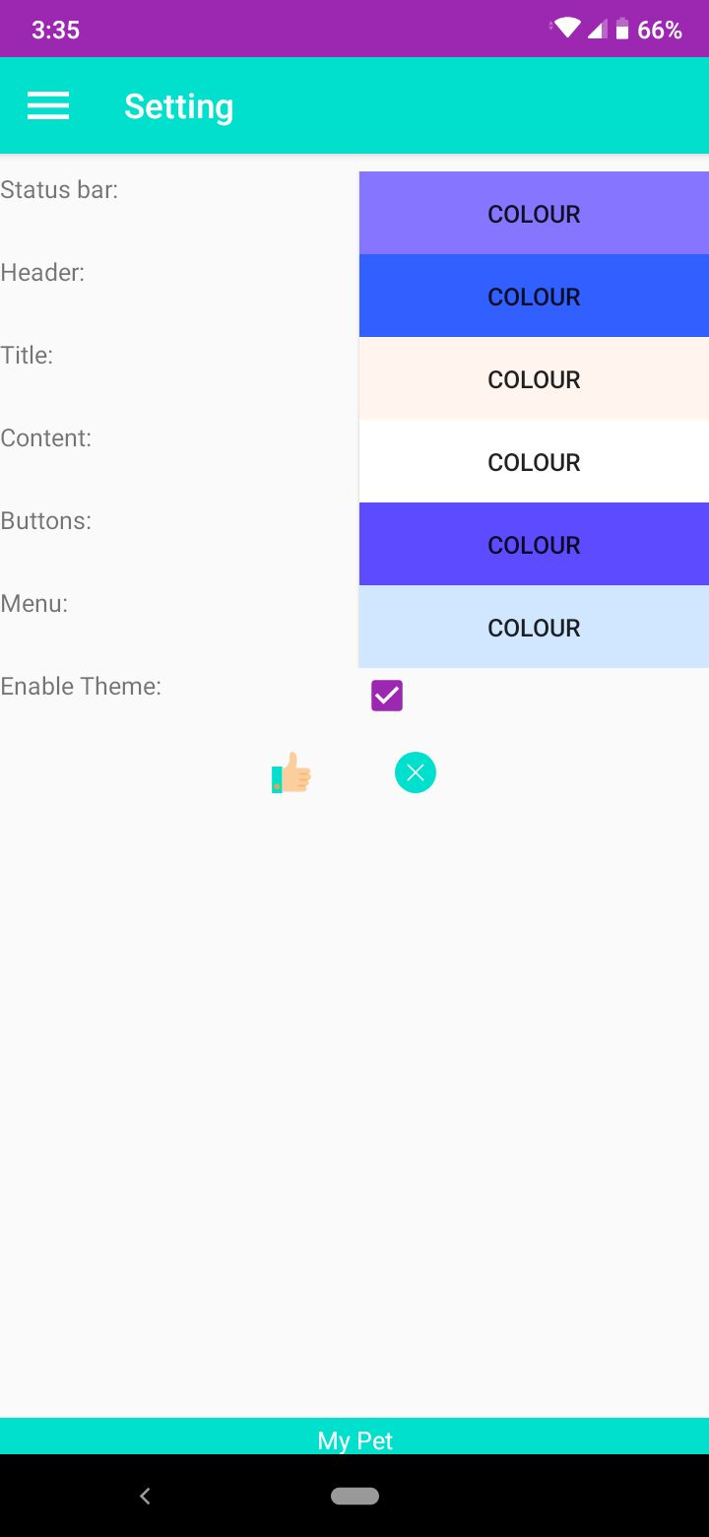The image size is (709, 1537).
Task: Open the Title colour picker
Action: point(534,379)
